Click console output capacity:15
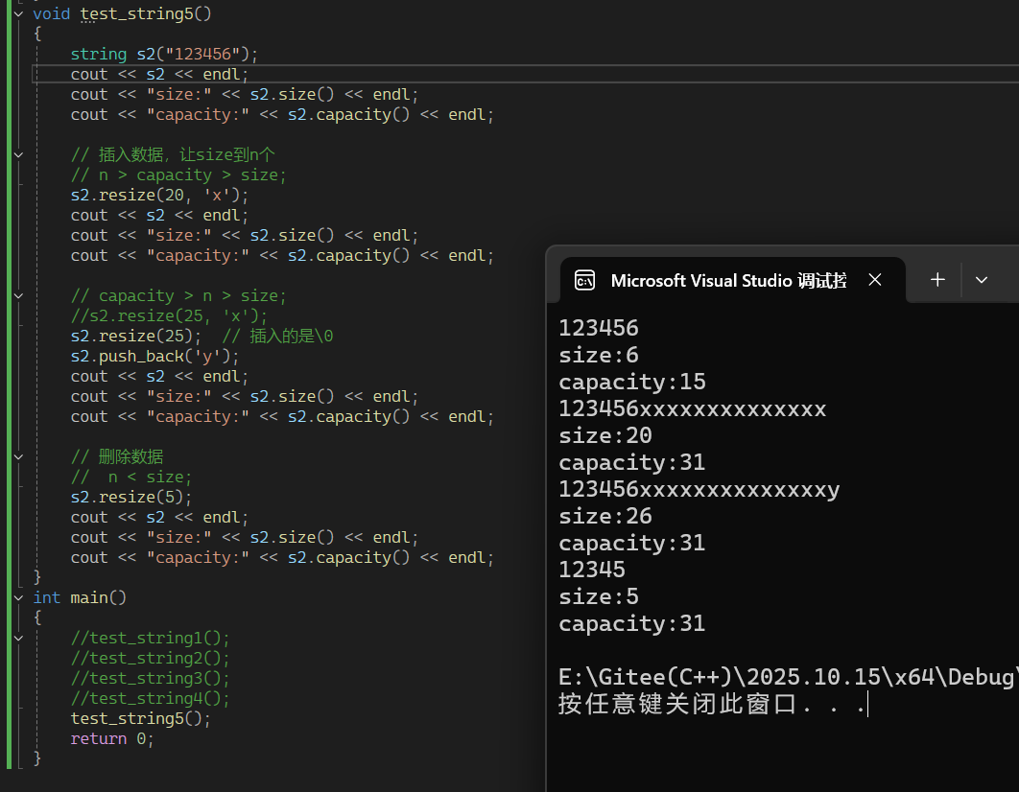 631,382
